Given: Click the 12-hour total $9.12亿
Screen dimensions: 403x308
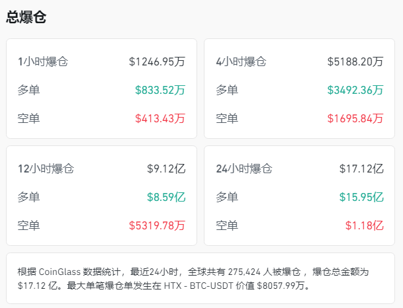Looking at the screenshot, I should 166,169.
